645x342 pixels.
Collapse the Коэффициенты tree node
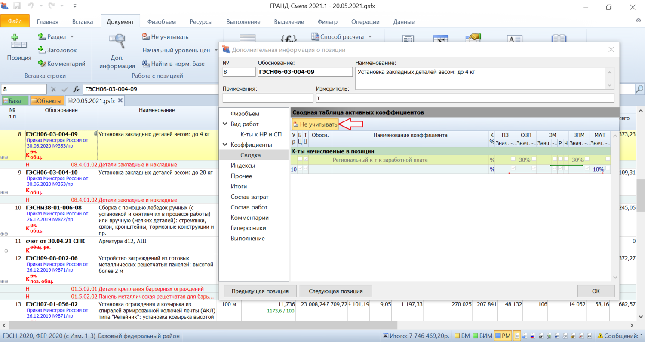click(x=225, y=145)
